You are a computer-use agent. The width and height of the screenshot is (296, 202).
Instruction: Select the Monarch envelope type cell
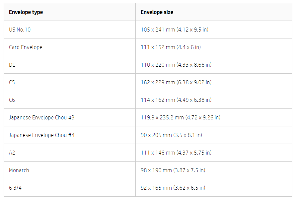(x=19, y=170)
